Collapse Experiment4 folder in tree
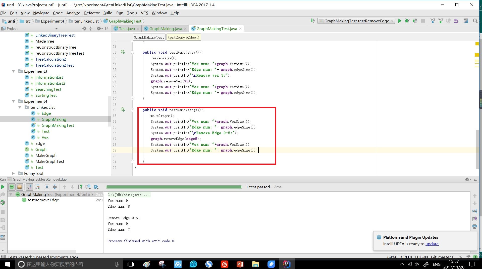Screen dimensions: 482x269 pyautogui.click(x=13, y=101)
